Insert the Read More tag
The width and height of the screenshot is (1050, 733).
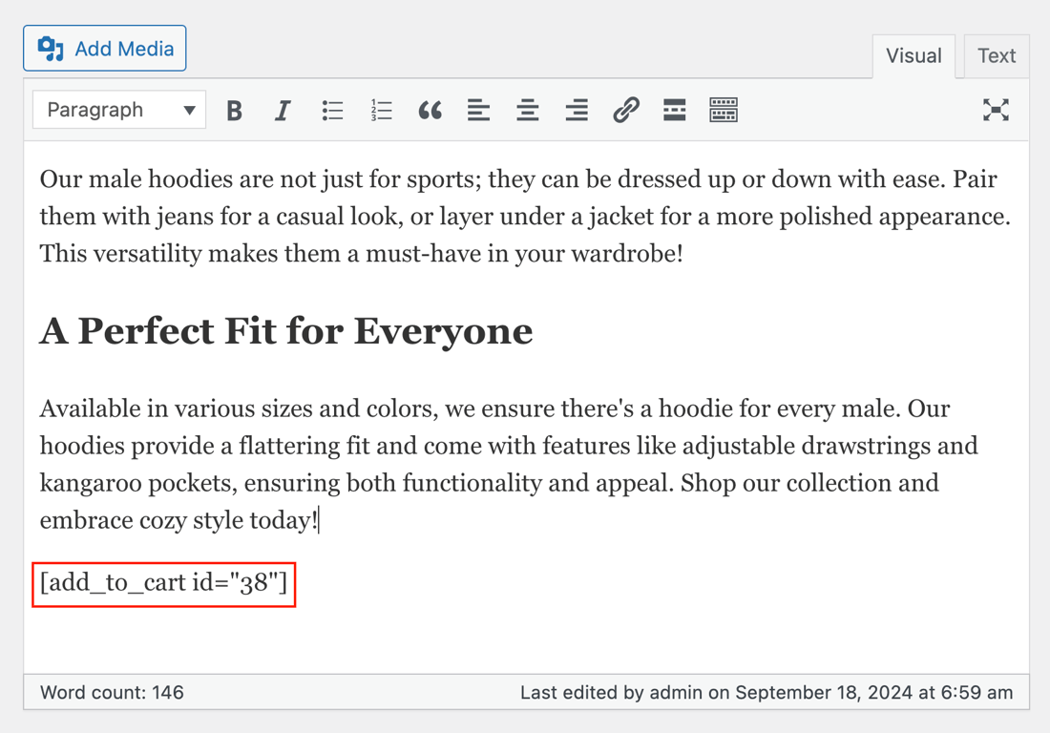674,110
